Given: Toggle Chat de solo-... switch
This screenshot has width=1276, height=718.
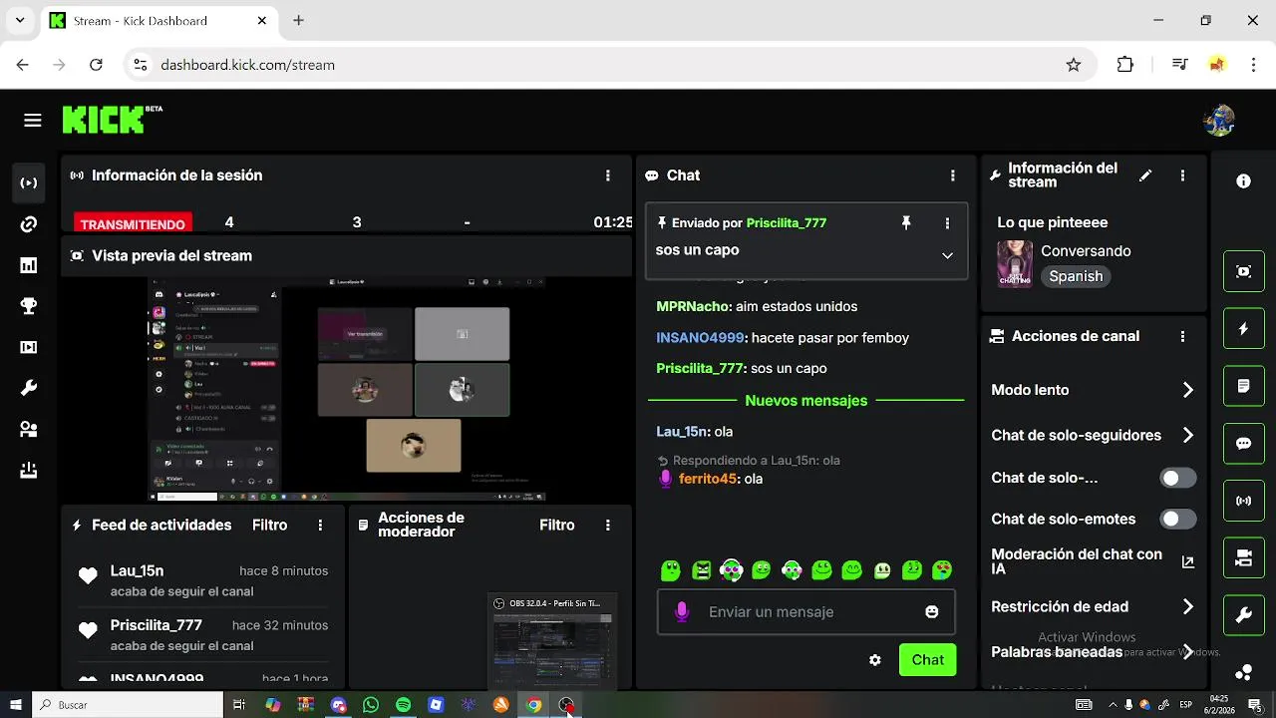Looking at the screenshot, I should click(x=1178, y=478).
